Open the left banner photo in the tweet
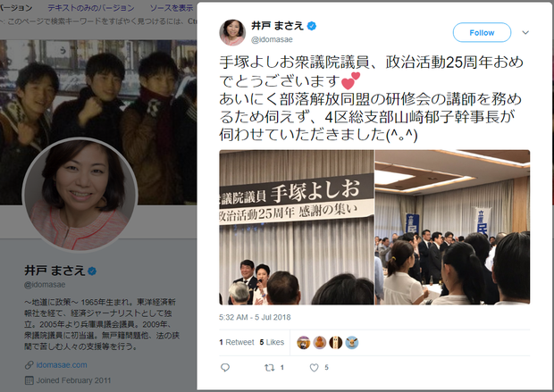Viewport: 554px width, 392px height. click(297, 227)
